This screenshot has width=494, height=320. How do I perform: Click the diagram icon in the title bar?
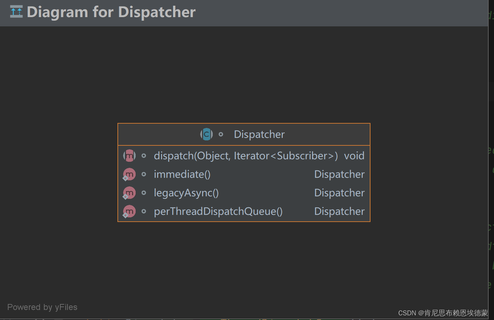pyautogui.click(x=16, y=12)
